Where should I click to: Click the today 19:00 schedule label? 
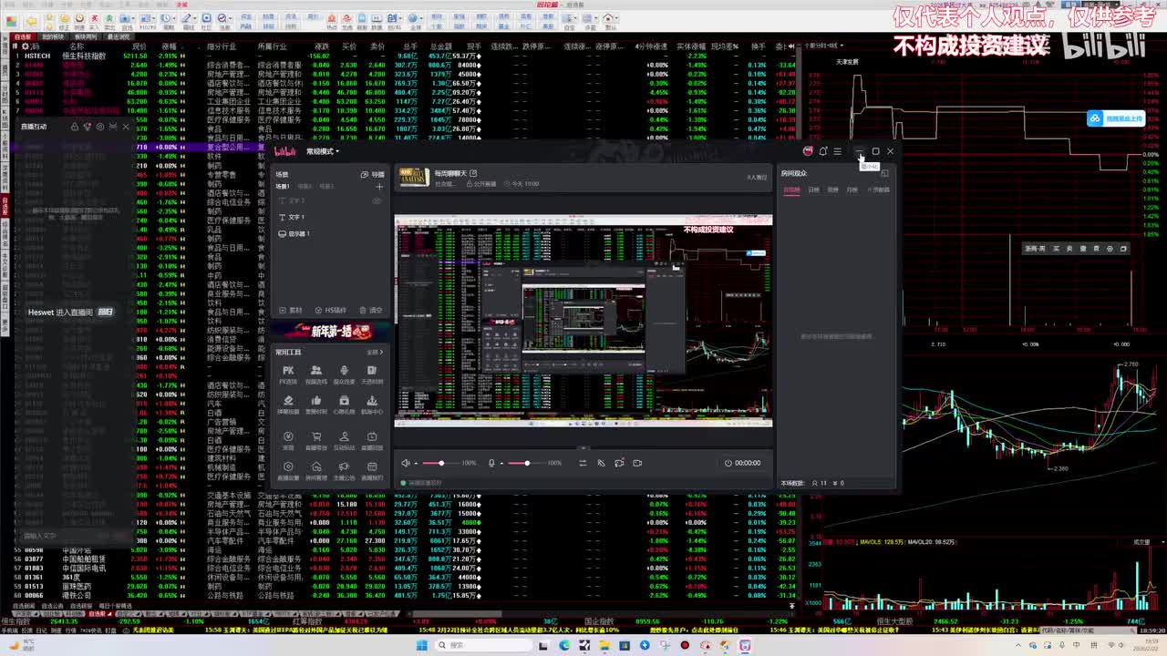pos(521,184)
